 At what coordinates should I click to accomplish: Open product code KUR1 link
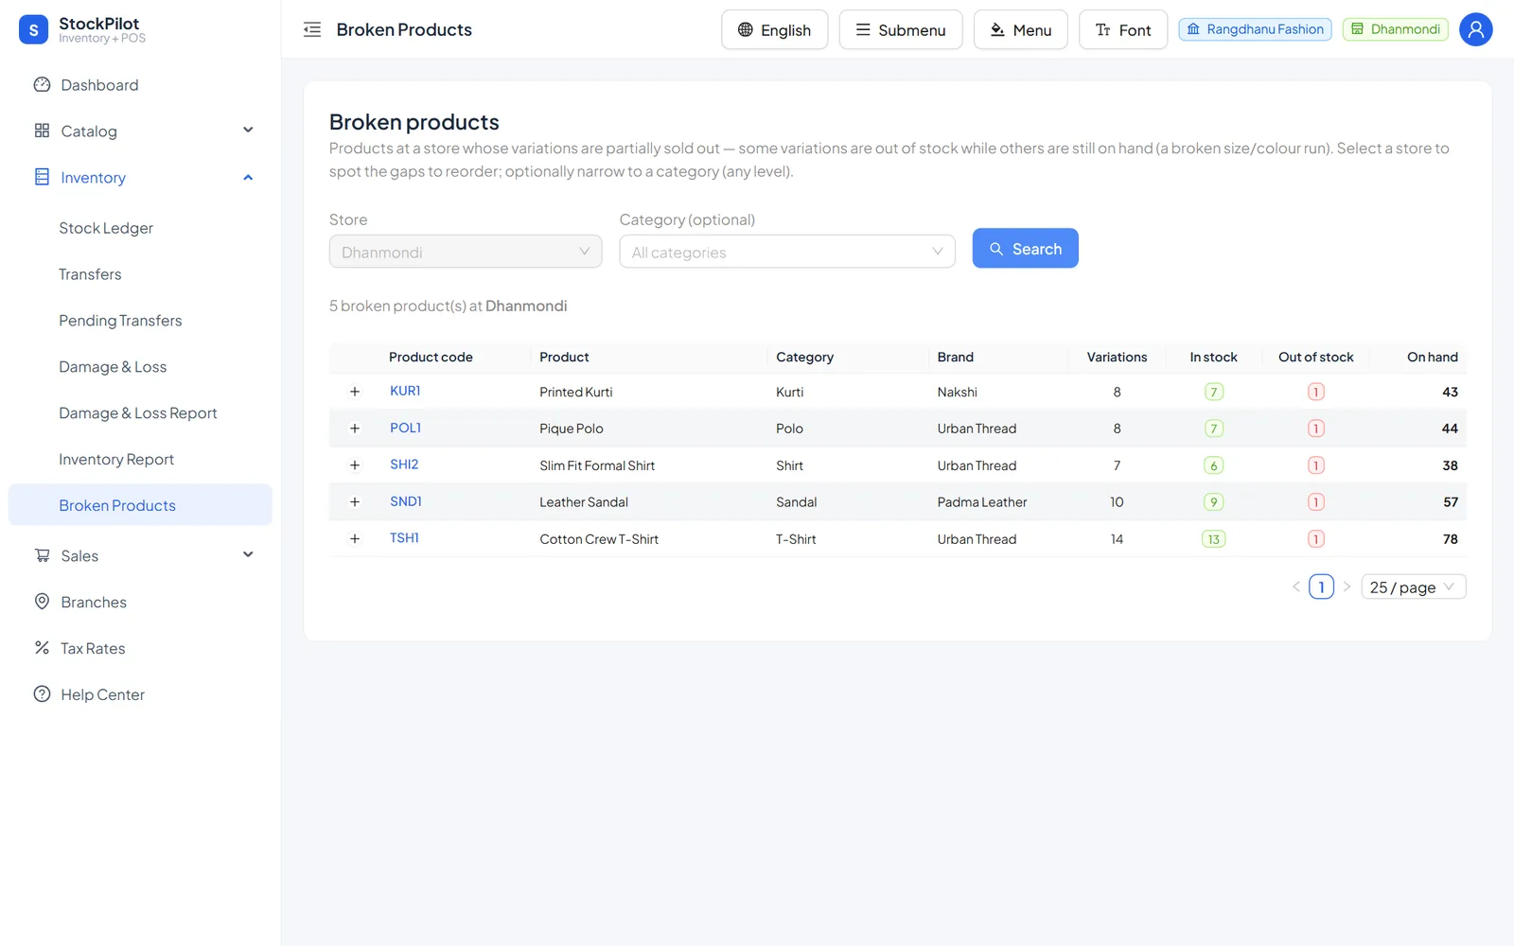pyautogui.click(x=405, y=391)
